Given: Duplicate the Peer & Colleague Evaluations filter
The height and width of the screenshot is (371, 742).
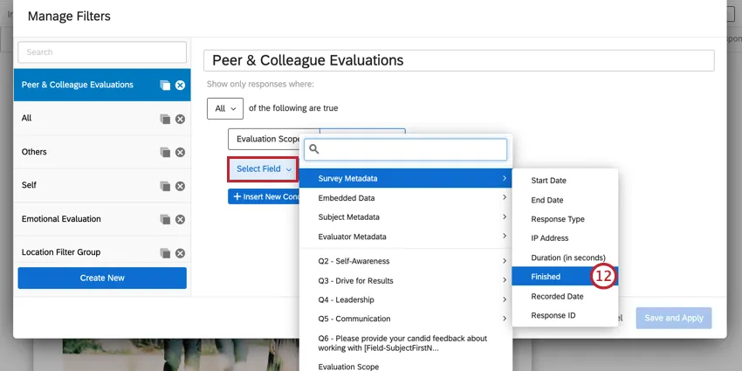Looking at the screenshot, I should coord(165,86).
